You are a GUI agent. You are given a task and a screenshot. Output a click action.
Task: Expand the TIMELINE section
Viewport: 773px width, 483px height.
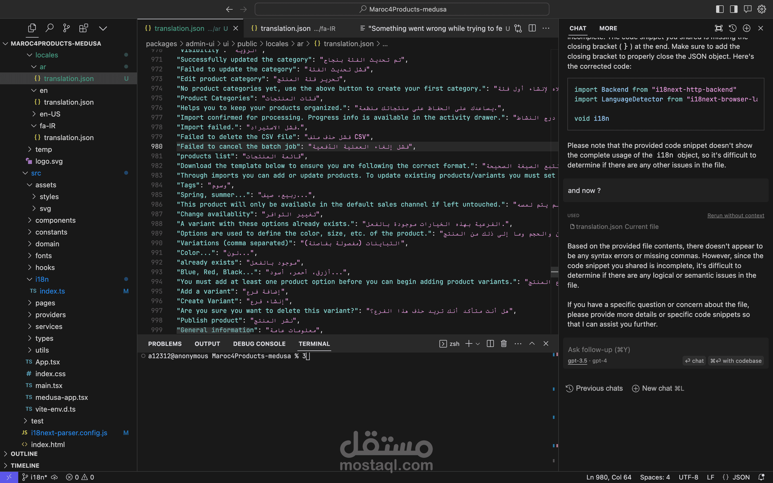pyautogui.click(x=68, y=466)
